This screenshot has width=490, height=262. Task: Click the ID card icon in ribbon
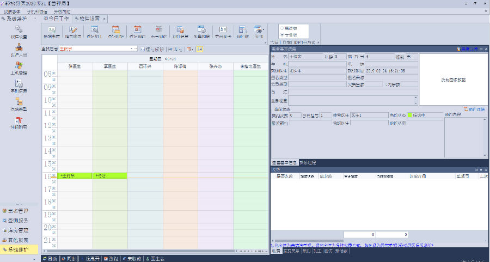coord(223,30)
